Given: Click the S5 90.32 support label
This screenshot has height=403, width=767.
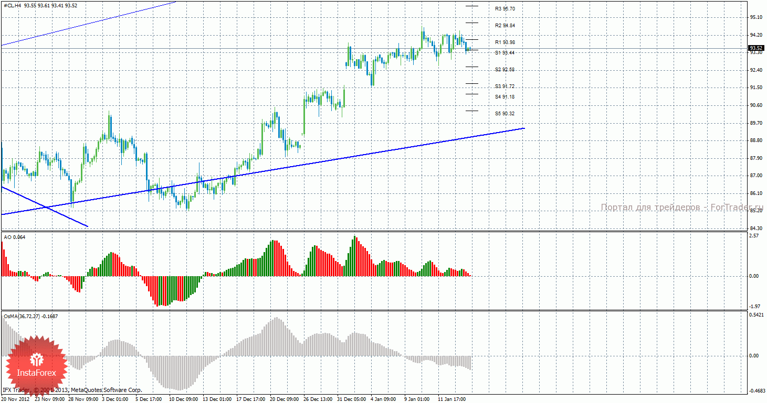Looking at the screenshot, I should [505, 114].
